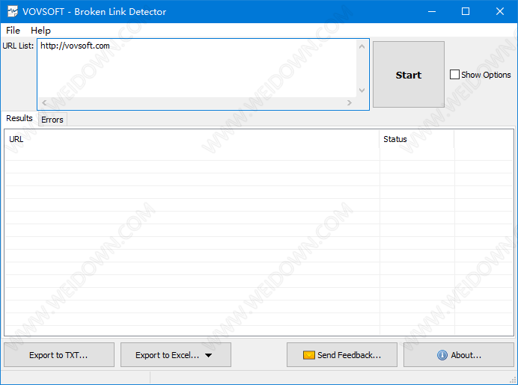Open the About dialog

(x=459, y=355)
